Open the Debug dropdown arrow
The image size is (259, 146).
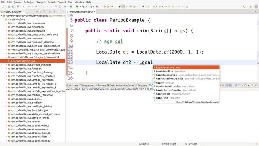point(68,6)
